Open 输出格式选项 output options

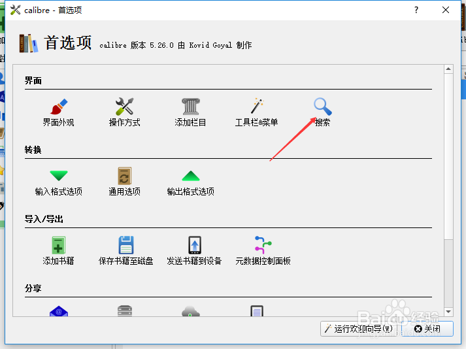coord(190,182)
